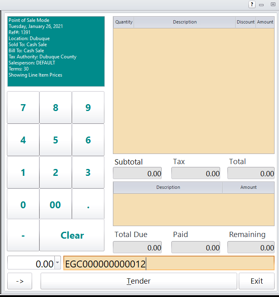Tap keypad digit 5
This screenshot has height=297, width=279.
[56, 140]
